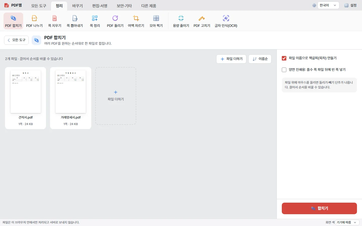Sort files with 이름순 button
The height and width of the screenshot is (226, 362).
(x=260, y=59)
